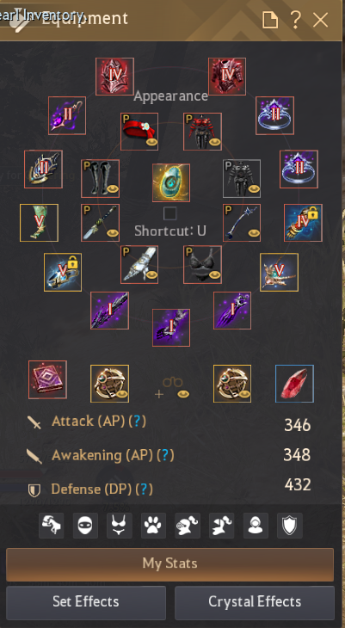Open the help question mark in title bar
This screenshot has width=345, height=628.
pyautogui.click(x=295, y=19)
